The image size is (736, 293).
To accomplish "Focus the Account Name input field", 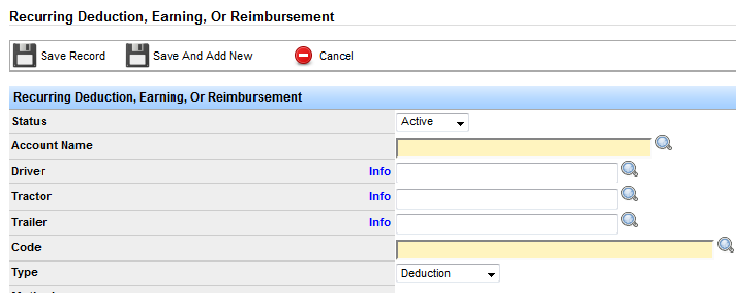I will [x=523, y=148].
